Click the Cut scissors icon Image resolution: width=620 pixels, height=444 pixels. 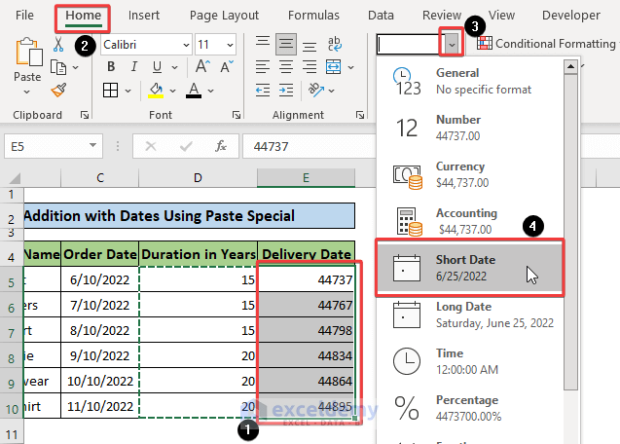coord(58,44)
